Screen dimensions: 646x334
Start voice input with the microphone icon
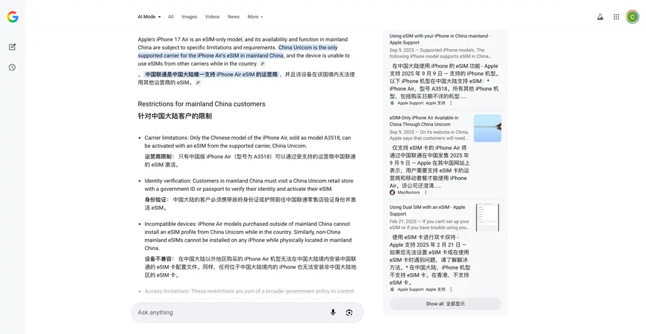[x=333, y=312]
